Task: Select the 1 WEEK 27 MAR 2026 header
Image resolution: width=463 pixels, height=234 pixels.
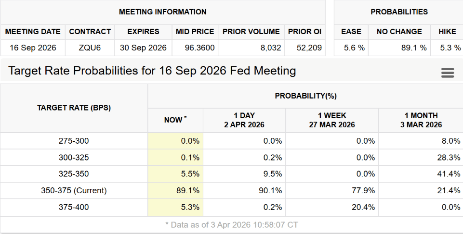Action: pos(331,120)
